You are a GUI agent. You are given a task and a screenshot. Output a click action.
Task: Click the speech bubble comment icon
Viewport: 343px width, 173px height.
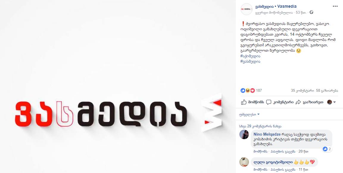click(269, 102)
